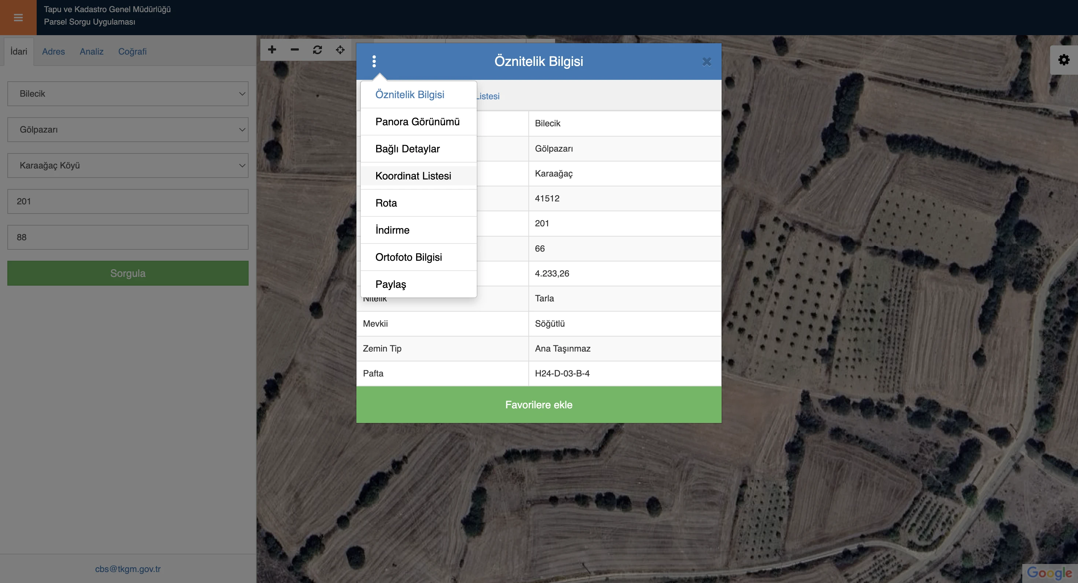Open the cbs@tkgm.gov.tr email link
Viewport: 1078px width, 583px height.
[128, 569]
